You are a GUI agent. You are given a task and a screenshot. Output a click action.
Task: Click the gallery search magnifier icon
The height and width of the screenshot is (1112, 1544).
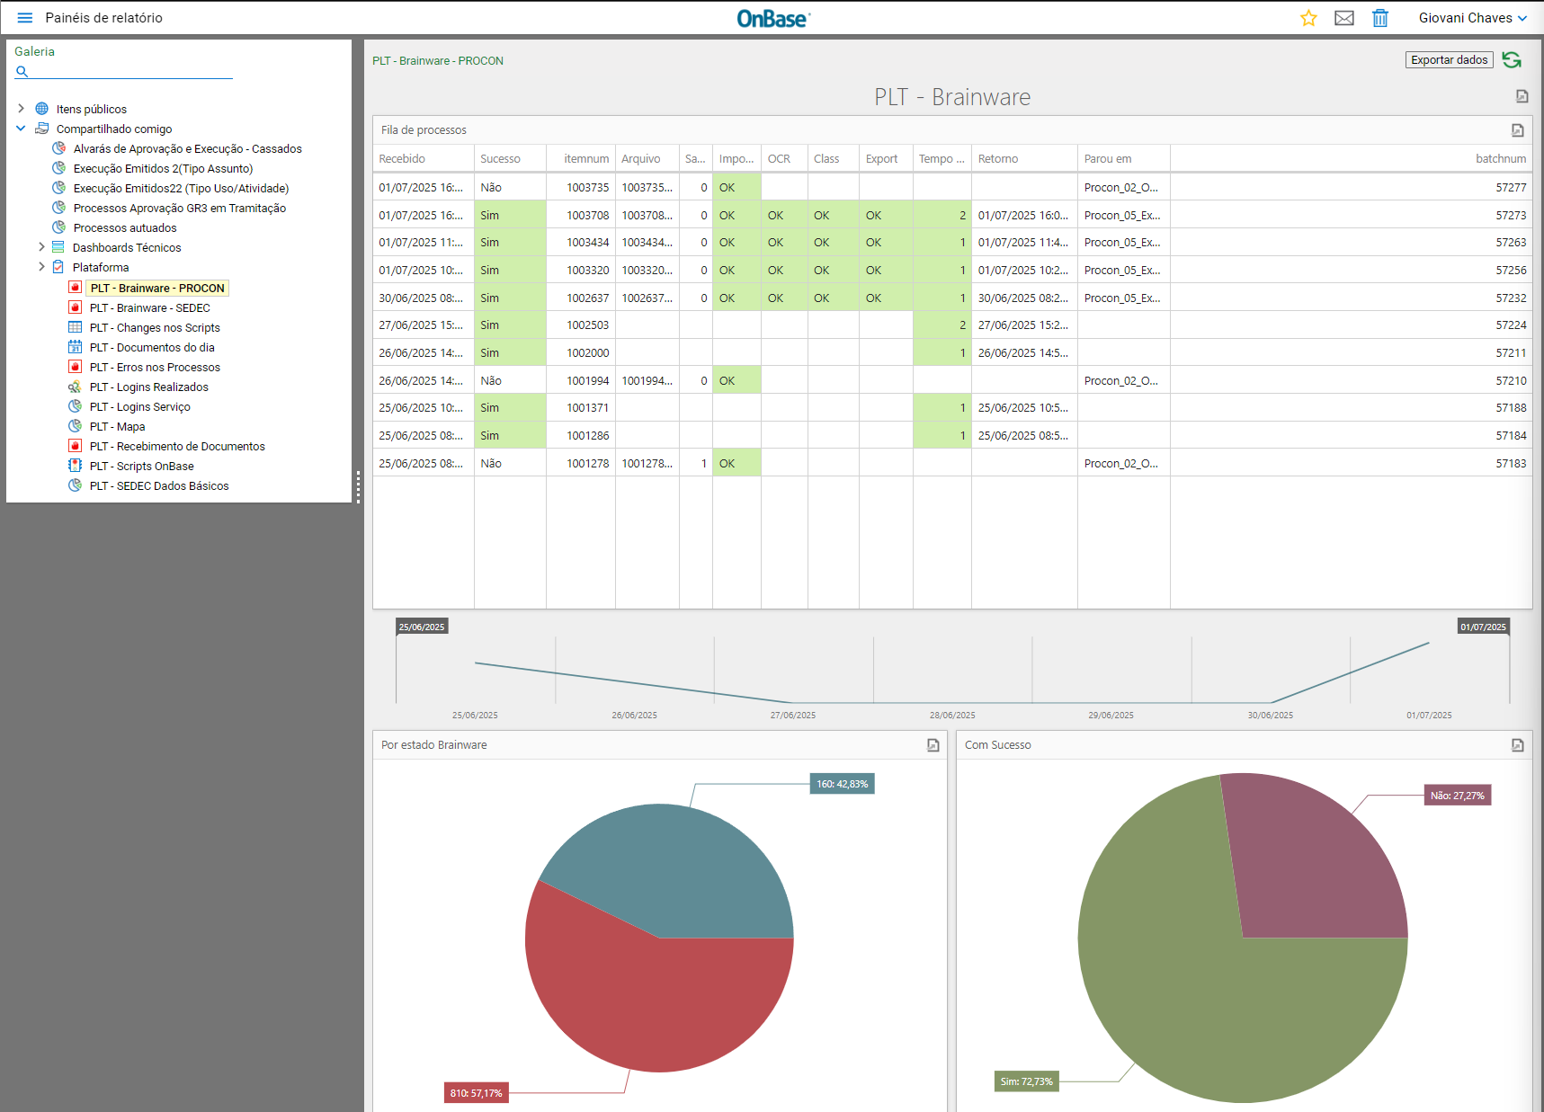pos(22,71)
